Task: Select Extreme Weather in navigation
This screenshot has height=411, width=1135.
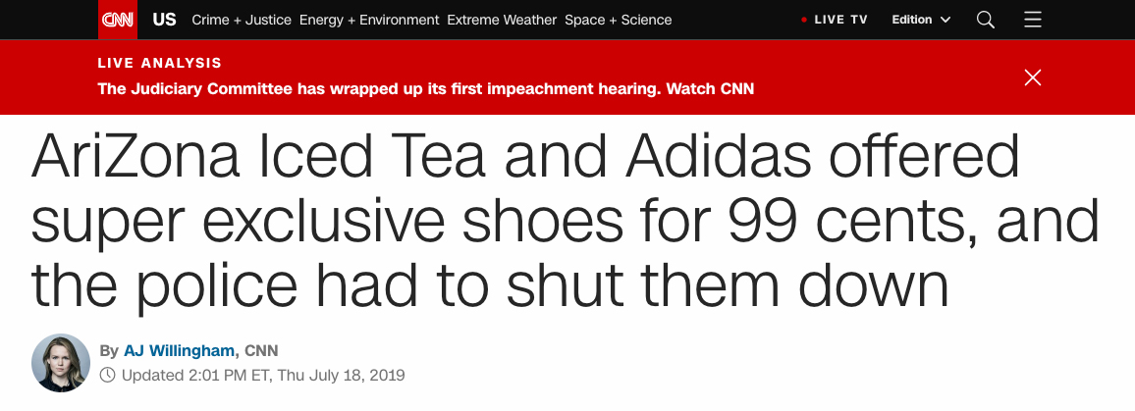Action: coord(502,20)
